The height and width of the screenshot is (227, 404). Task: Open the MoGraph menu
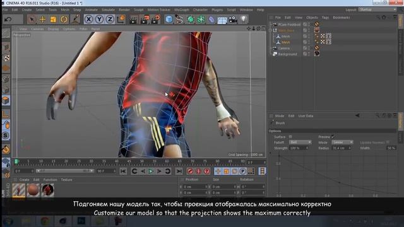point(182,10)
